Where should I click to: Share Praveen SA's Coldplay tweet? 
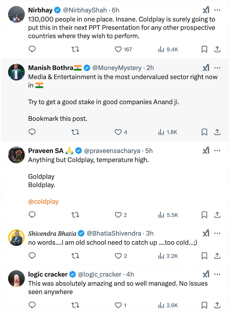[x=217, y=215]
